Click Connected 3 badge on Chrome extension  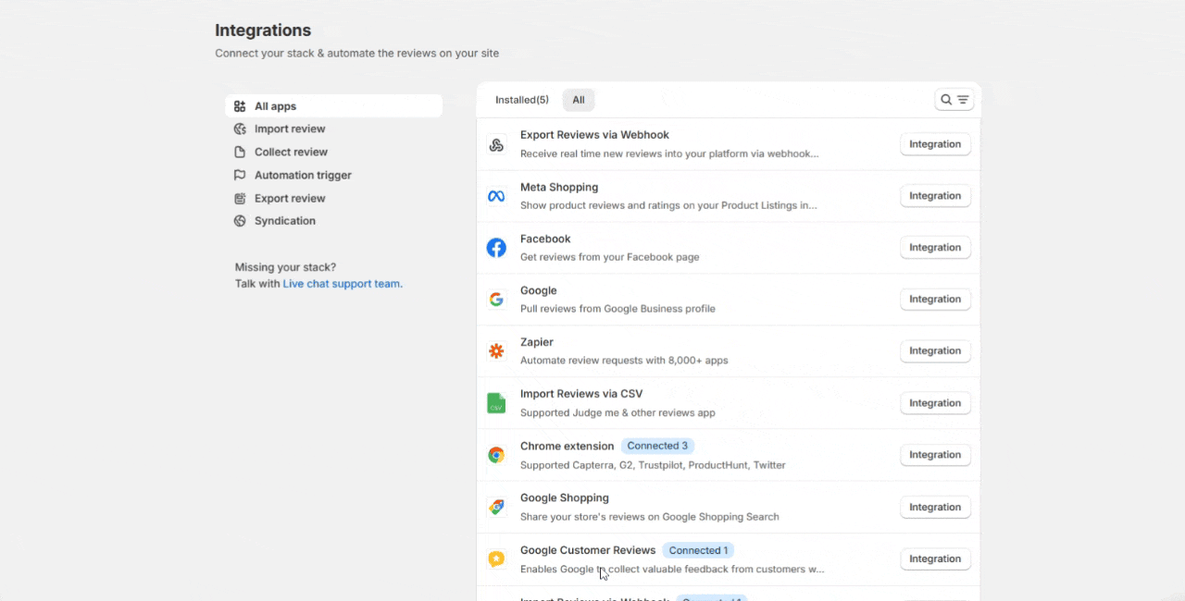click(657, 446)
